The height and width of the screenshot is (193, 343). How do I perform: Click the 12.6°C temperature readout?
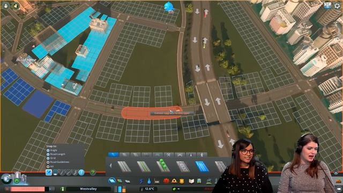coord(149,189)
